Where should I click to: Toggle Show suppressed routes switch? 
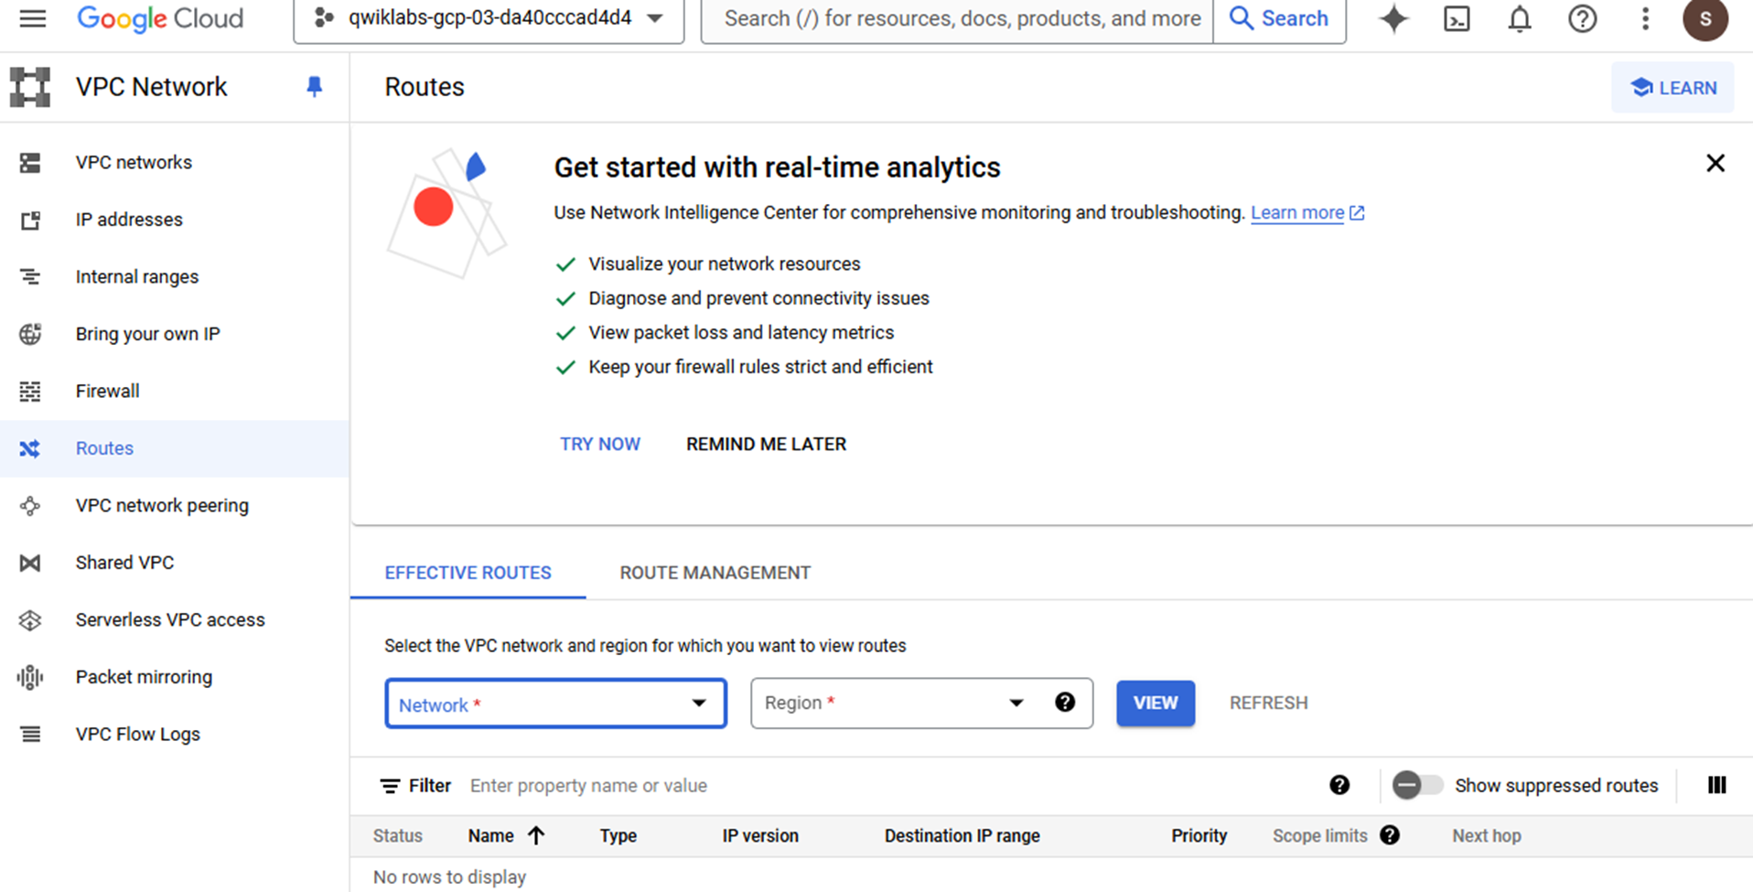[x=1417, y=785]
